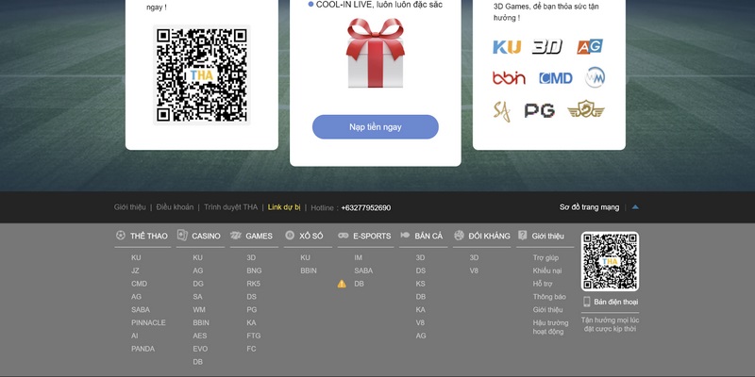Open the THỂ THAO category heading
The image size is (755, 377).
point(149,236)
